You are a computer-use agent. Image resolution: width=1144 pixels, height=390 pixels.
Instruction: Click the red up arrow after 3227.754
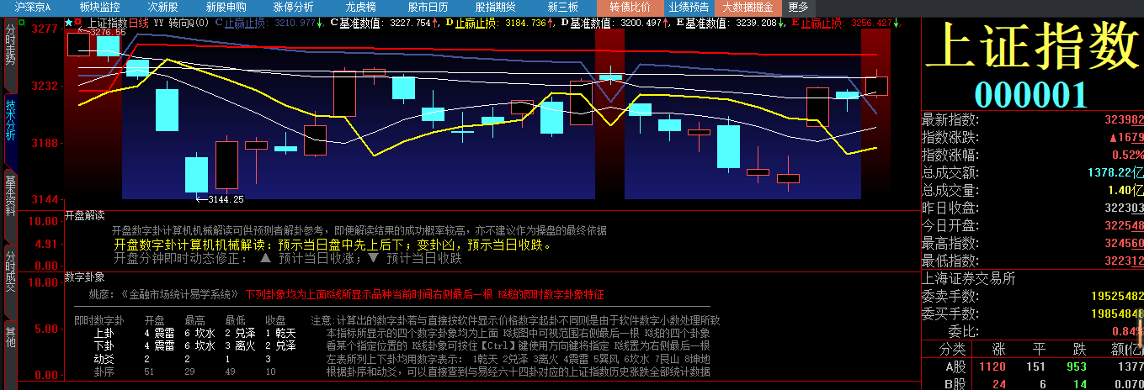435,23
